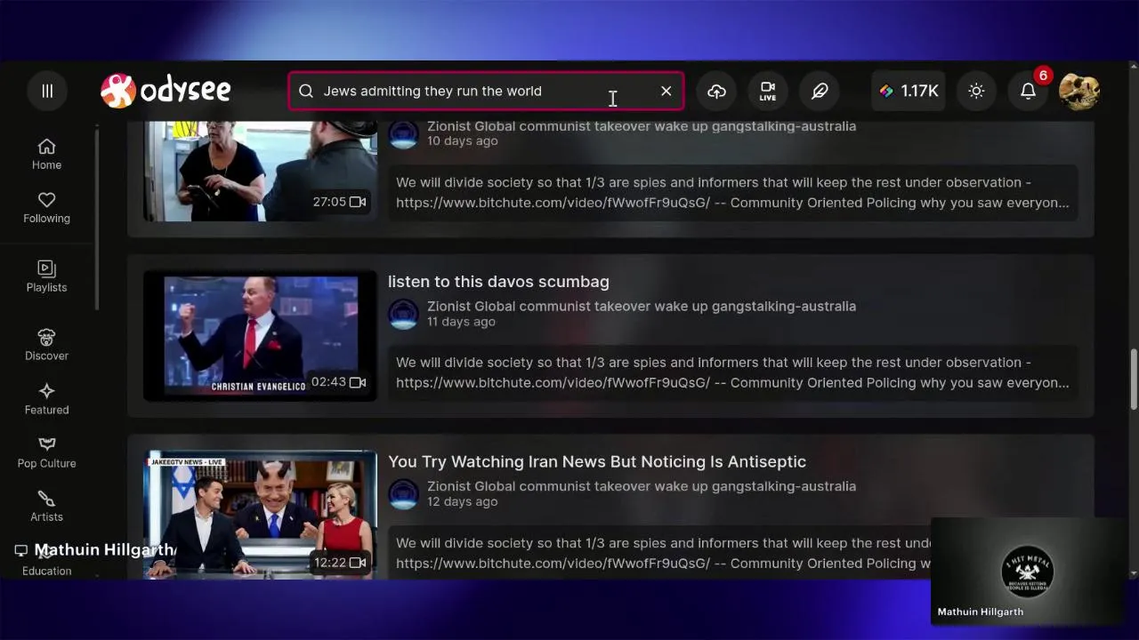Open the 02:43 video thumbnail

coord(260,336)
